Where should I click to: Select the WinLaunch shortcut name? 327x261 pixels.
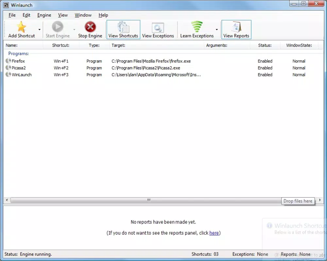[22, 74]
